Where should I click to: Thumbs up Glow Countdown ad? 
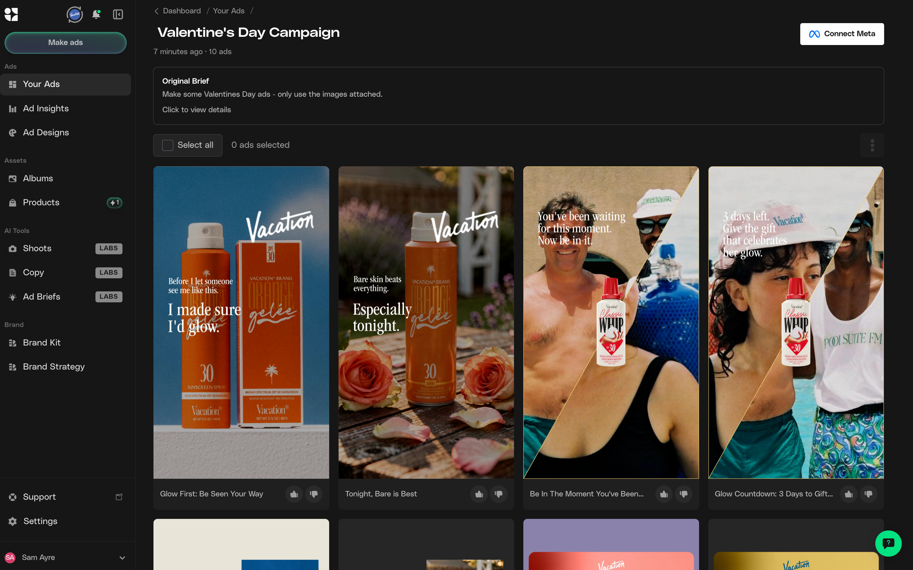click(849, 494)
